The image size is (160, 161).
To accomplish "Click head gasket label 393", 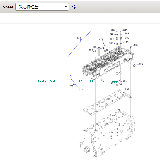I will (x=127, y=89).
